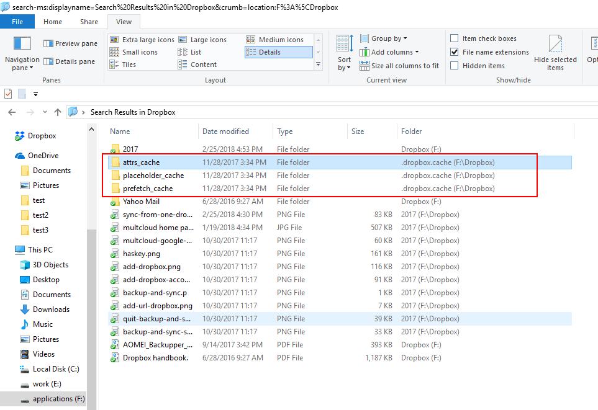The height and width of the screenshot is (410, 598).
Task: Click Hide selected items
Action: [x=555, y=53]
